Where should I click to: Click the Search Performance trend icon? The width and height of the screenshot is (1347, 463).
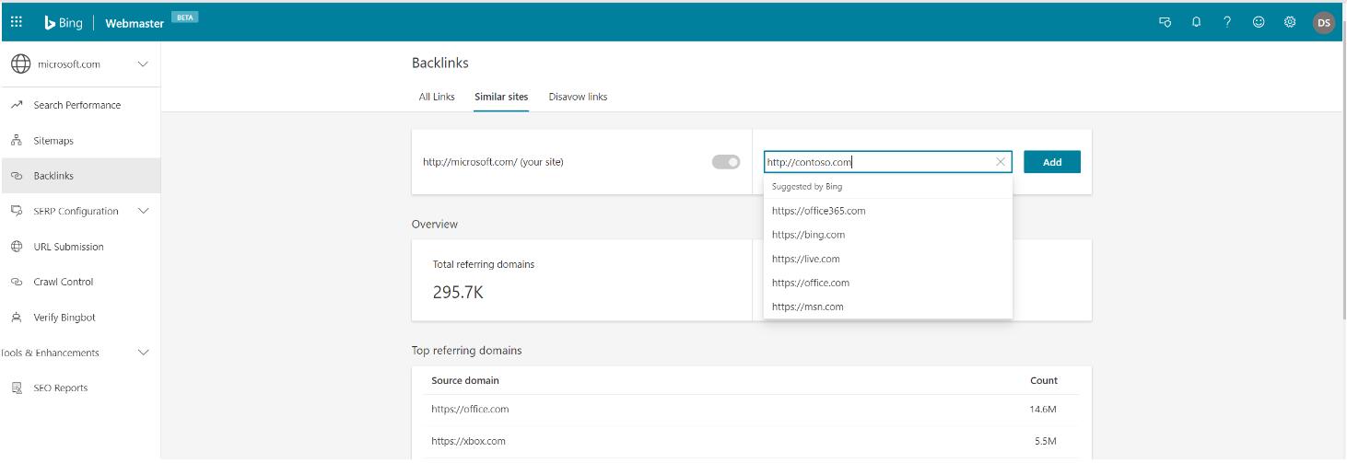16,105
